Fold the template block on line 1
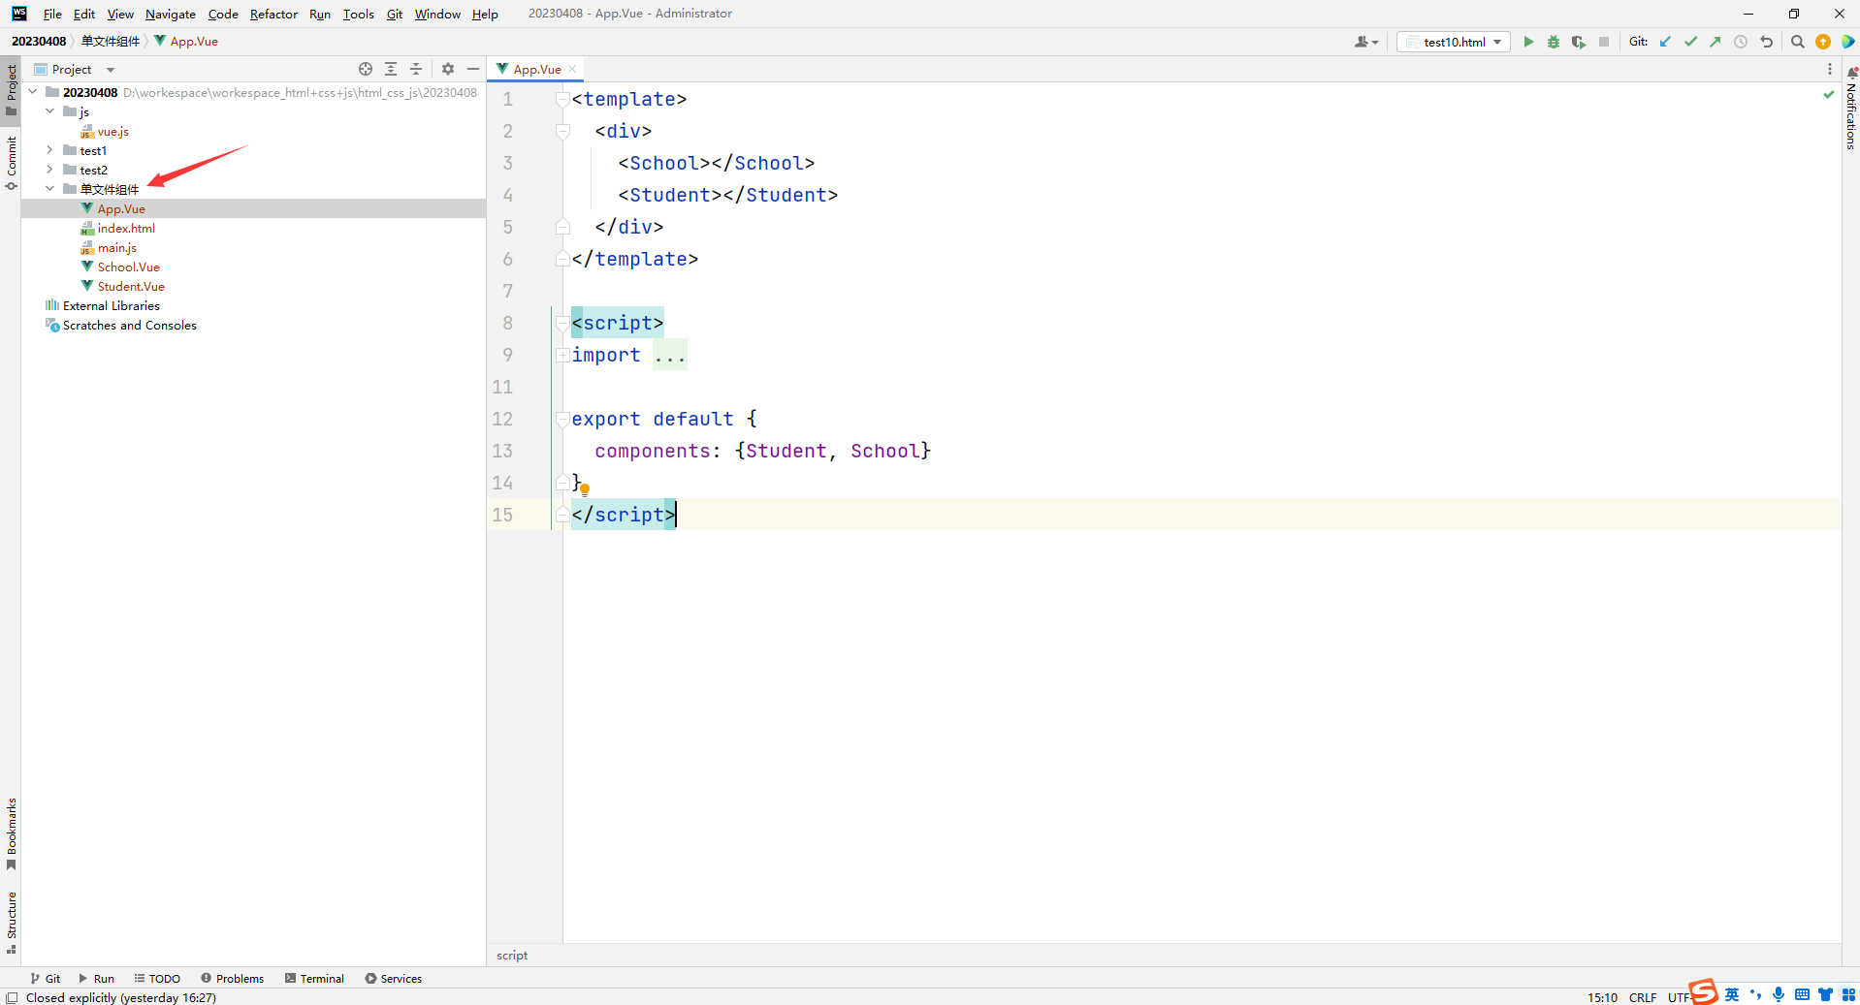The width and height of the screenshot is (1860, 1005). (x=562, y=99)
